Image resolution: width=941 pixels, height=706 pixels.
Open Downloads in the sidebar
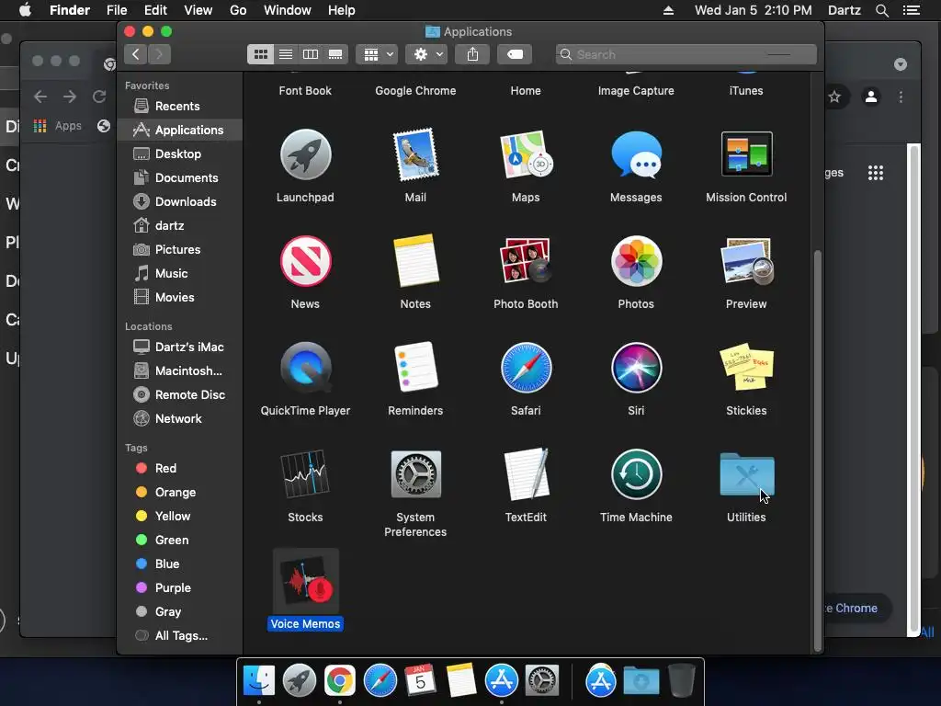pos(180,201)
